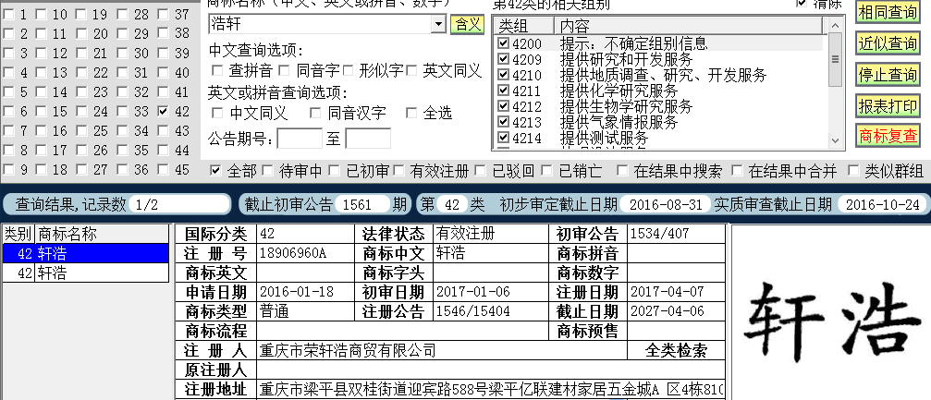Click the 内容 column header
Screen dimensions: 931x400
click(690, 26)
